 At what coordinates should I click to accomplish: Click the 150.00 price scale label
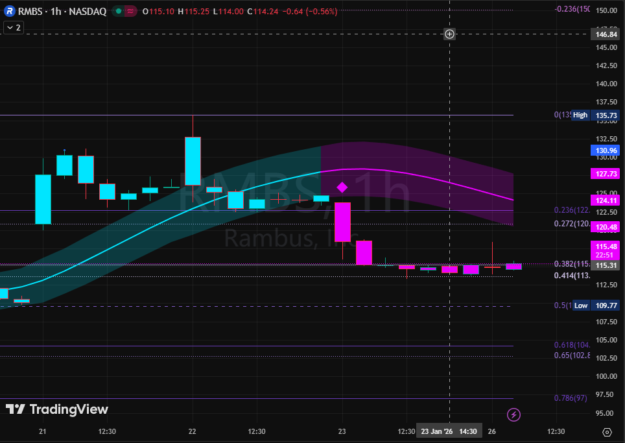[606, 10]
